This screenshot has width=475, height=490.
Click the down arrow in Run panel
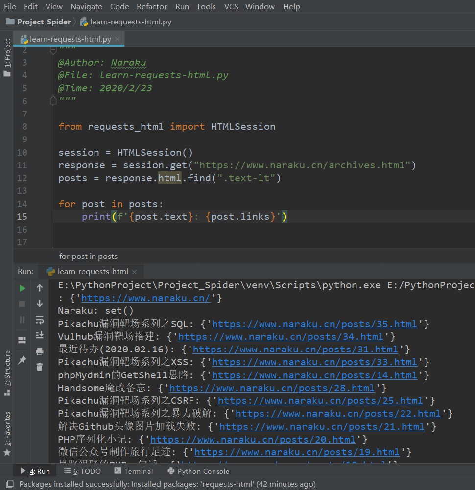click(x=40, y=304)
